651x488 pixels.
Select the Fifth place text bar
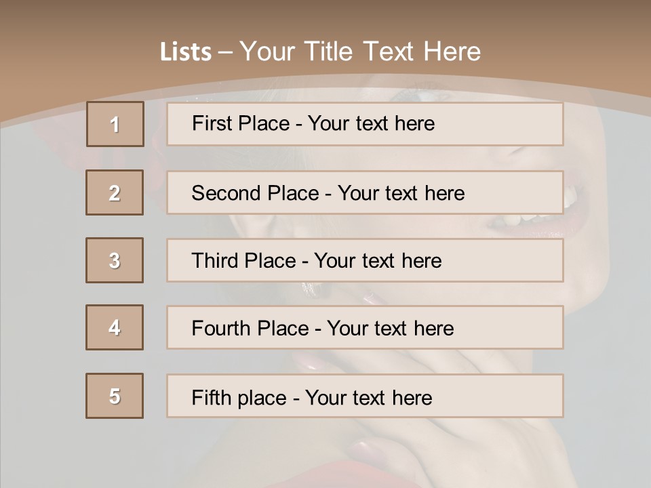(365, 396)
